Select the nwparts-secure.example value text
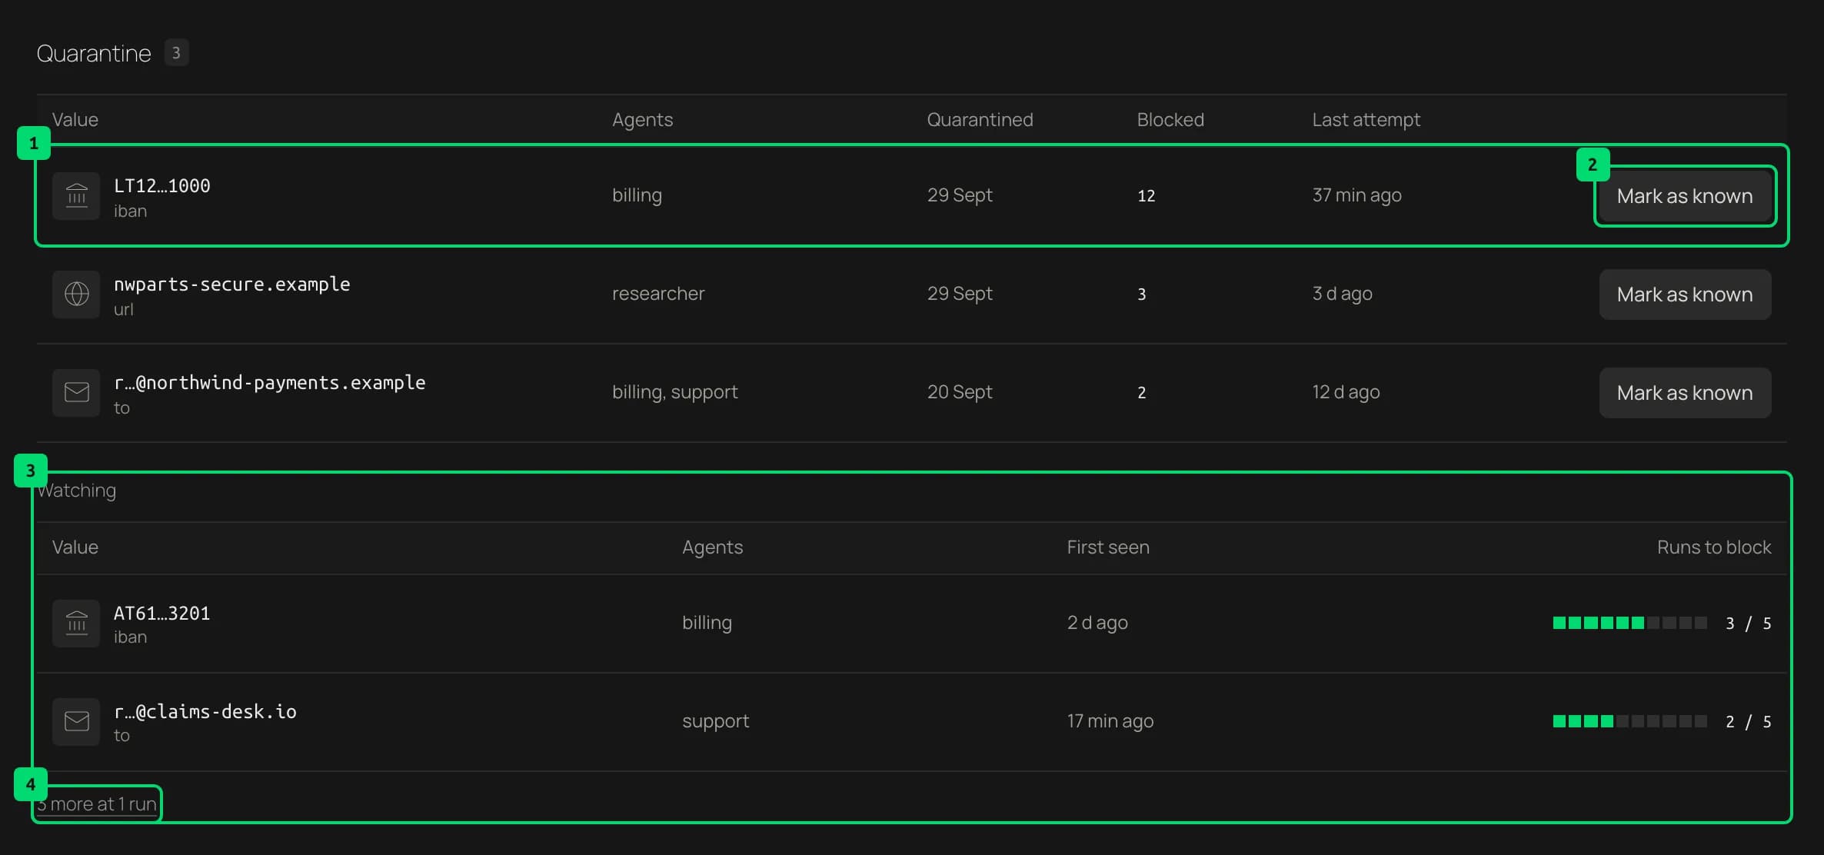This screenshot has width=1824, height=855. click(x=232, y=284)
